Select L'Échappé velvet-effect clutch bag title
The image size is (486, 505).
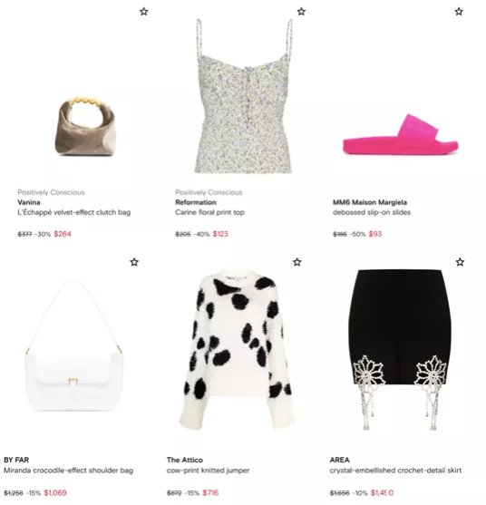coord(74,212)
